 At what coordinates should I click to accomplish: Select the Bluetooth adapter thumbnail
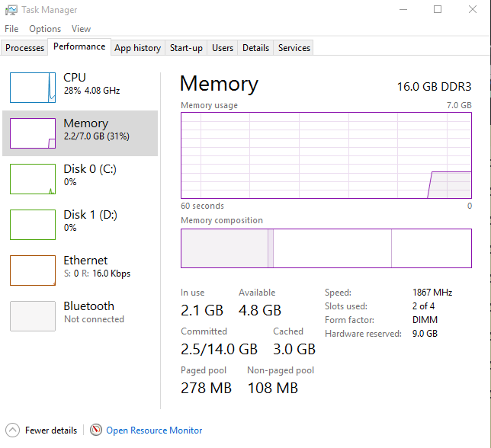[33, 316]
